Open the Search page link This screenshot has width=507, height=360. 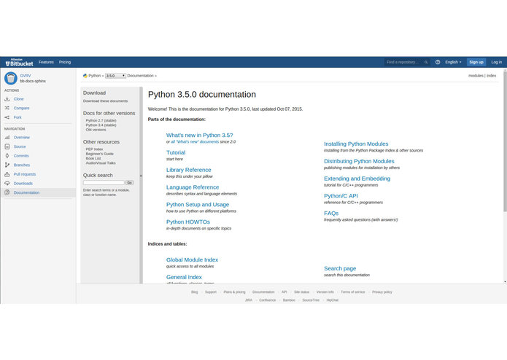coord(340,269)
